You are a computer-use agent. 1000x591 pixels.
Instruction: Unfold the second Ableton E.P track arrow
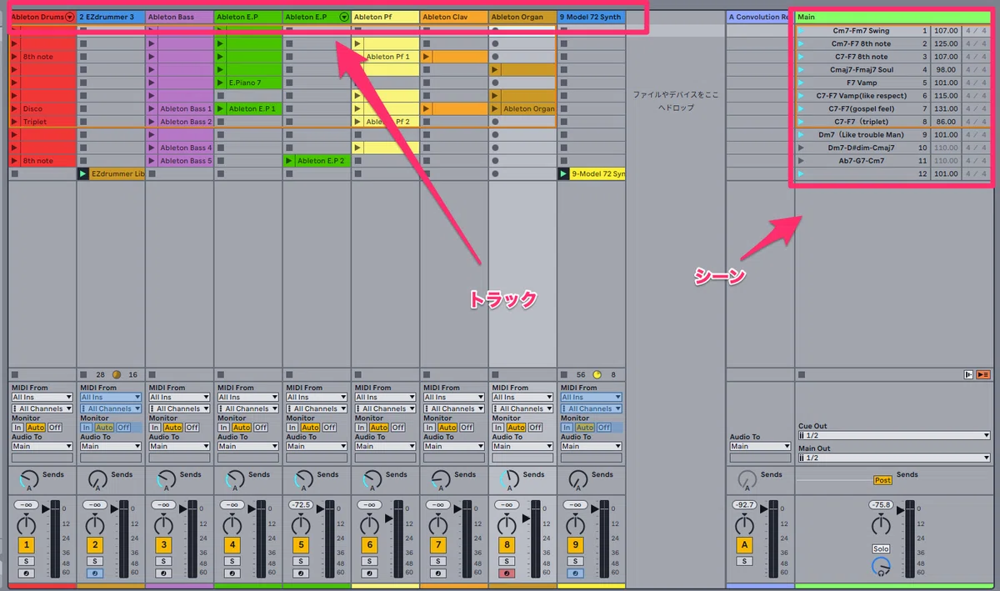344,17
